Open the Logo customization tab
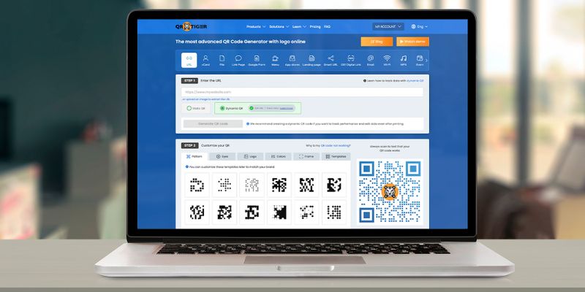 (250, 157)
